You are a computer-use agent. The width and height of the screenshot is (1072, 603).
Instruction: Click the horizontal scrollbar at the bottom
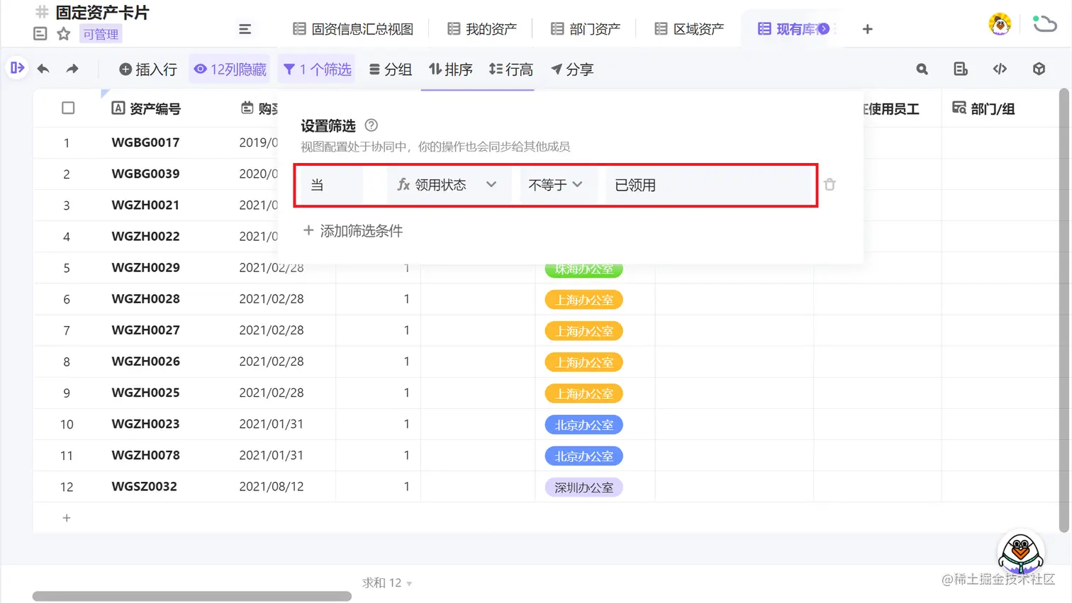(191, 596)
